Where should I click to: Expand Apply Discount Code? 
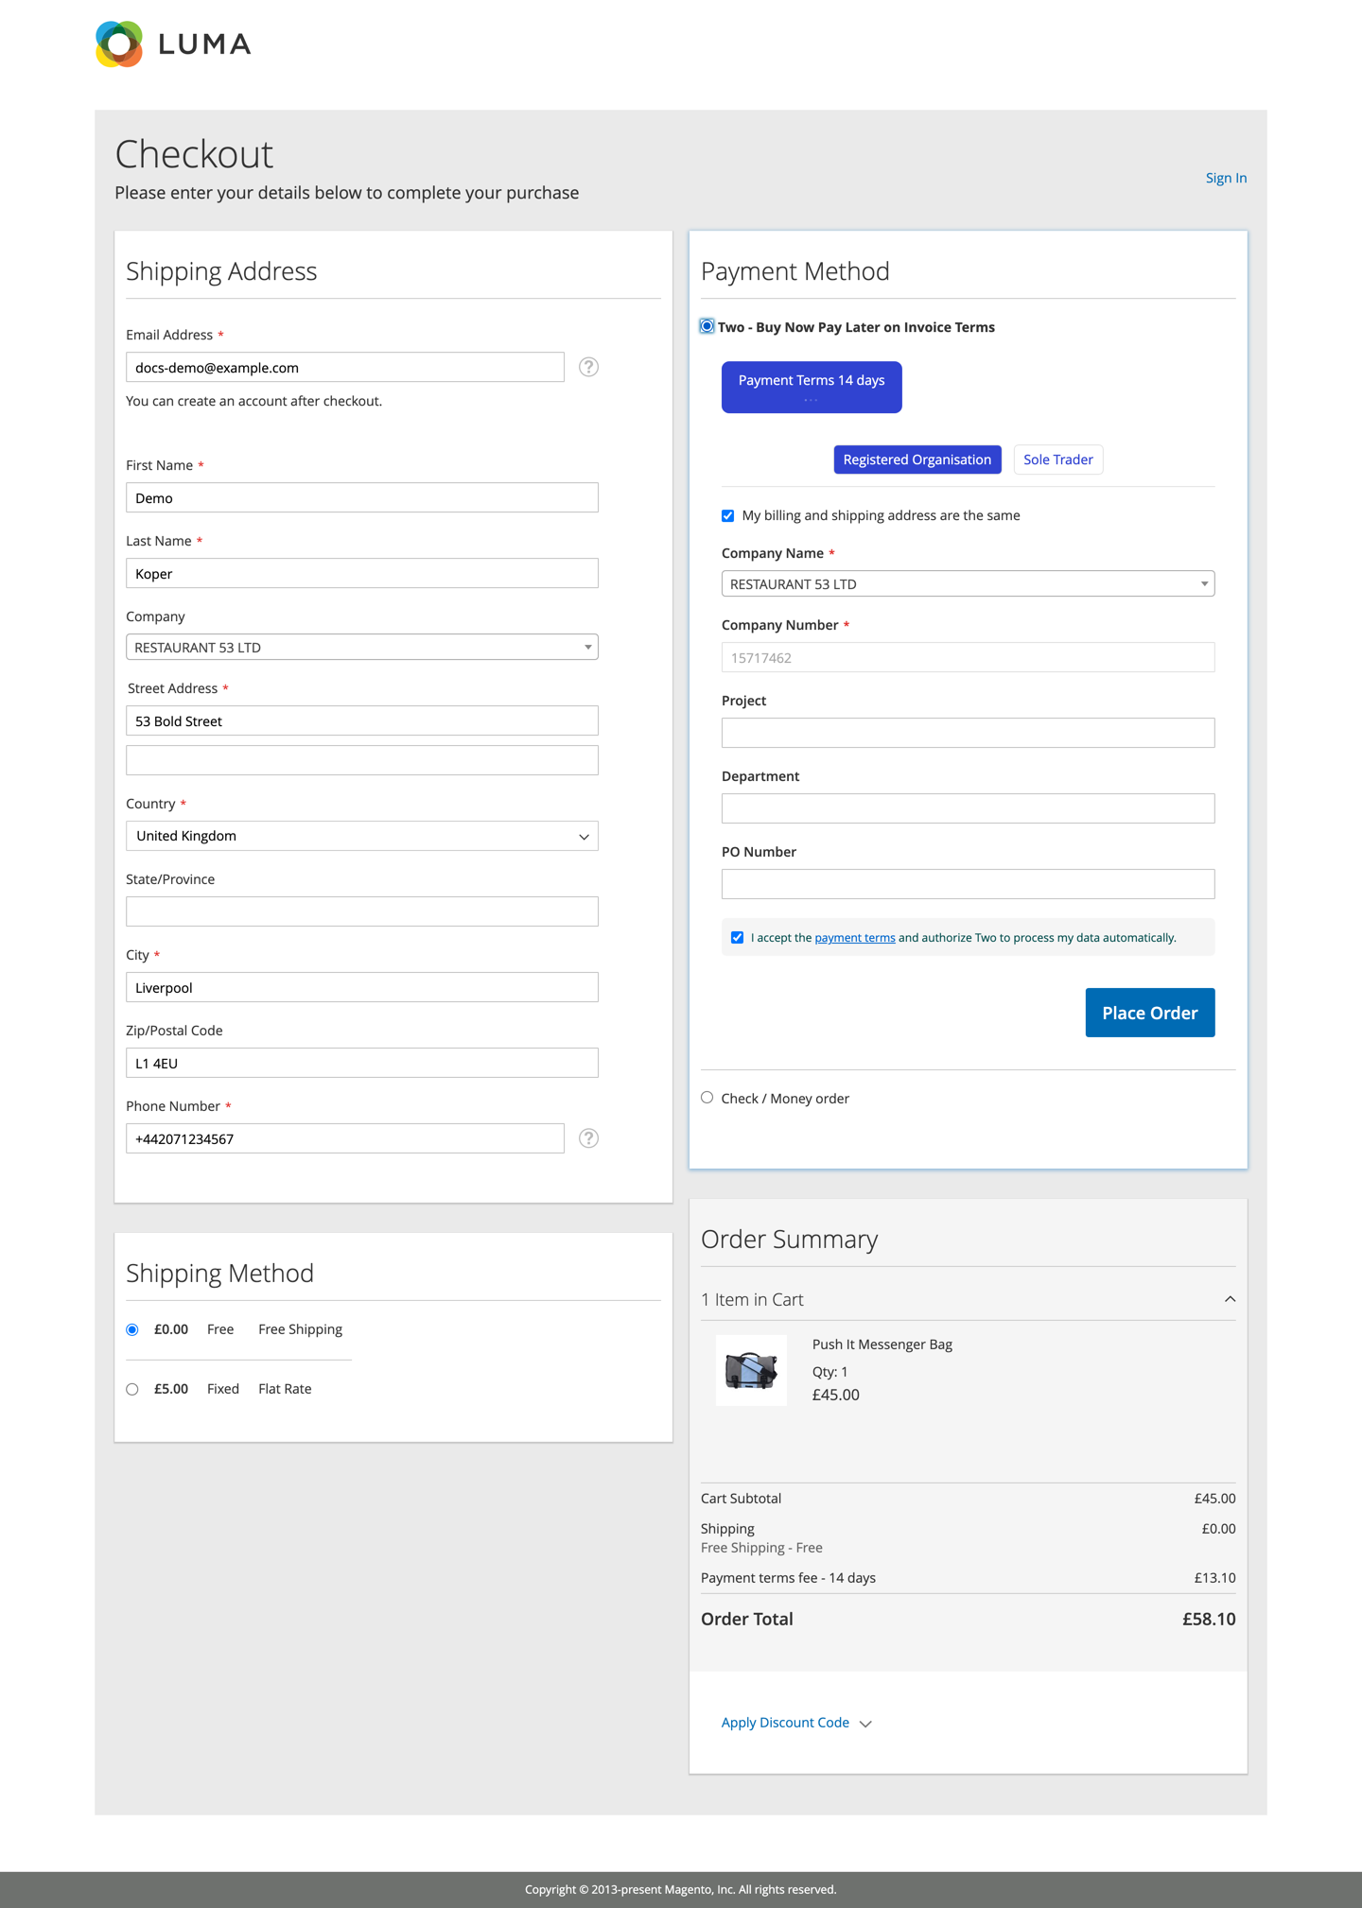point(795,1723)
